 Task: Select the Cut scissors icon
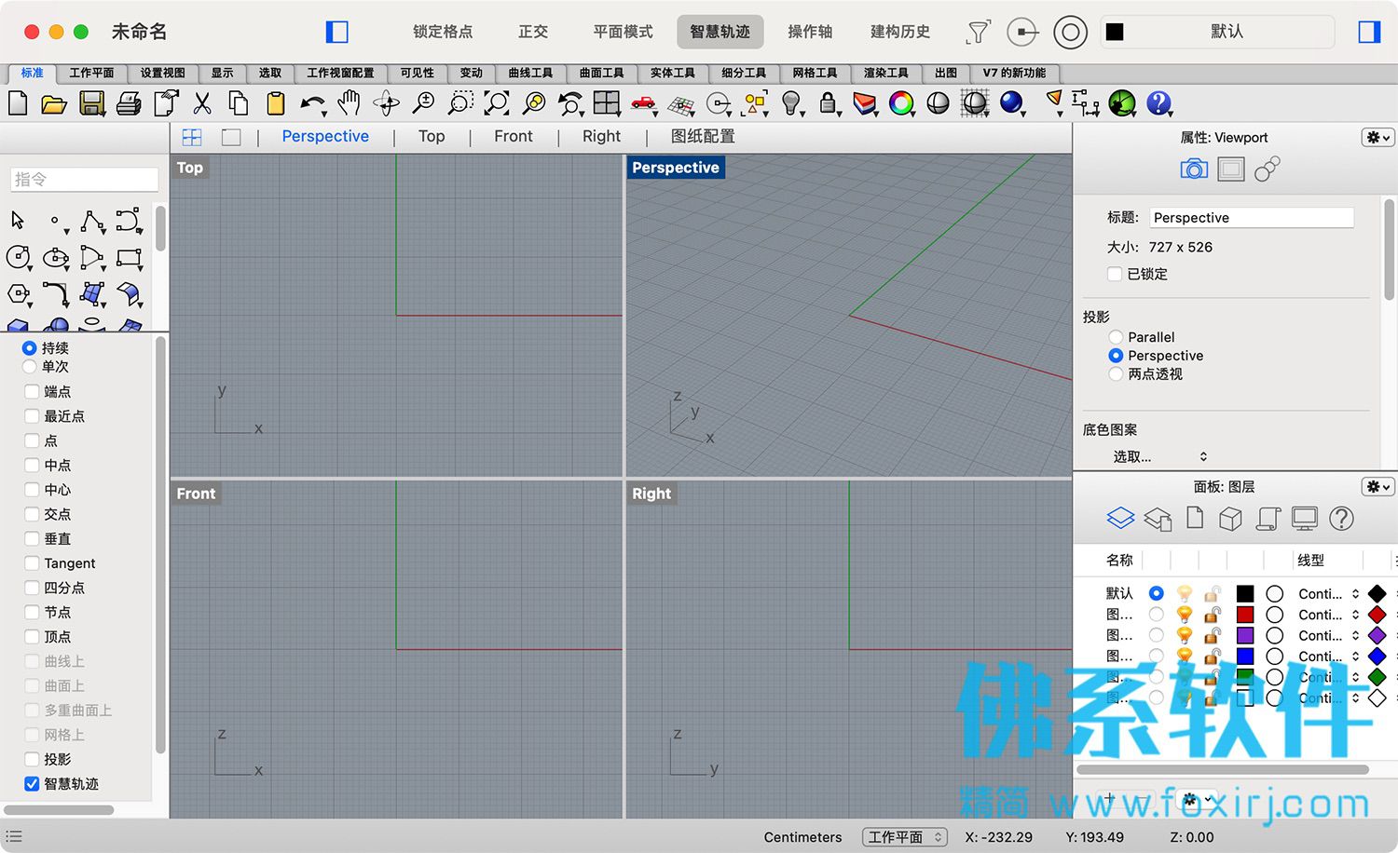coord(202,103)
